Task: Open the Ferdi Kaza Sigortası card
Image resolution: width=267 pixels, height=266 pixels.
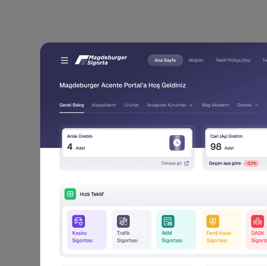Action: click(x=221, y=230)
